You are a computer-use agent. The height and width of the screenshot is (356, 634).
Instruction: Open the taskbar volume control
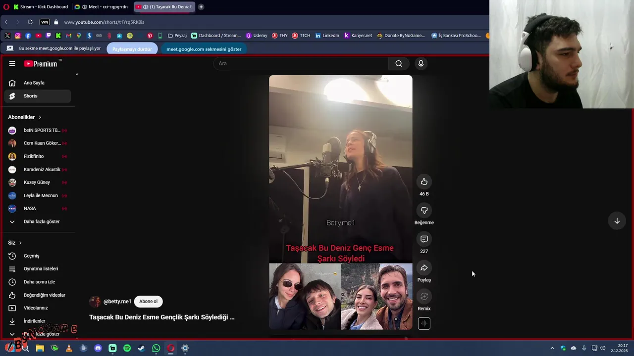click(603, 348)
